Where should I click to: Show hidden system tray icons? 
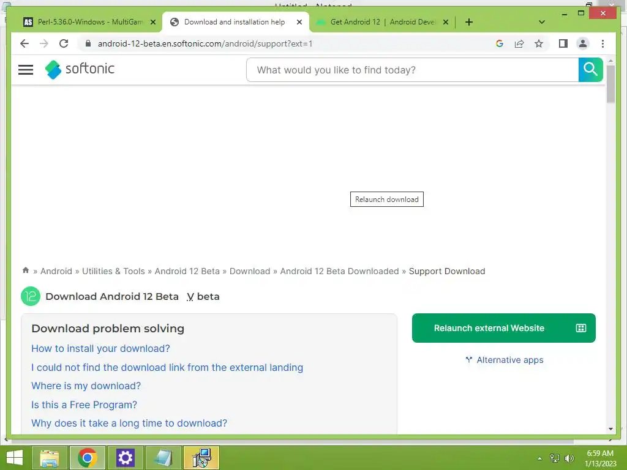coord(539,458)
